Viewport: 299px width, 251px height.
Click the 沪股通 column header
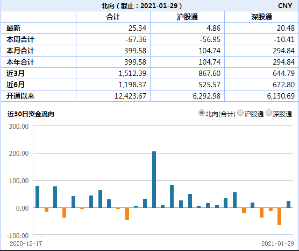pos(187,17)
